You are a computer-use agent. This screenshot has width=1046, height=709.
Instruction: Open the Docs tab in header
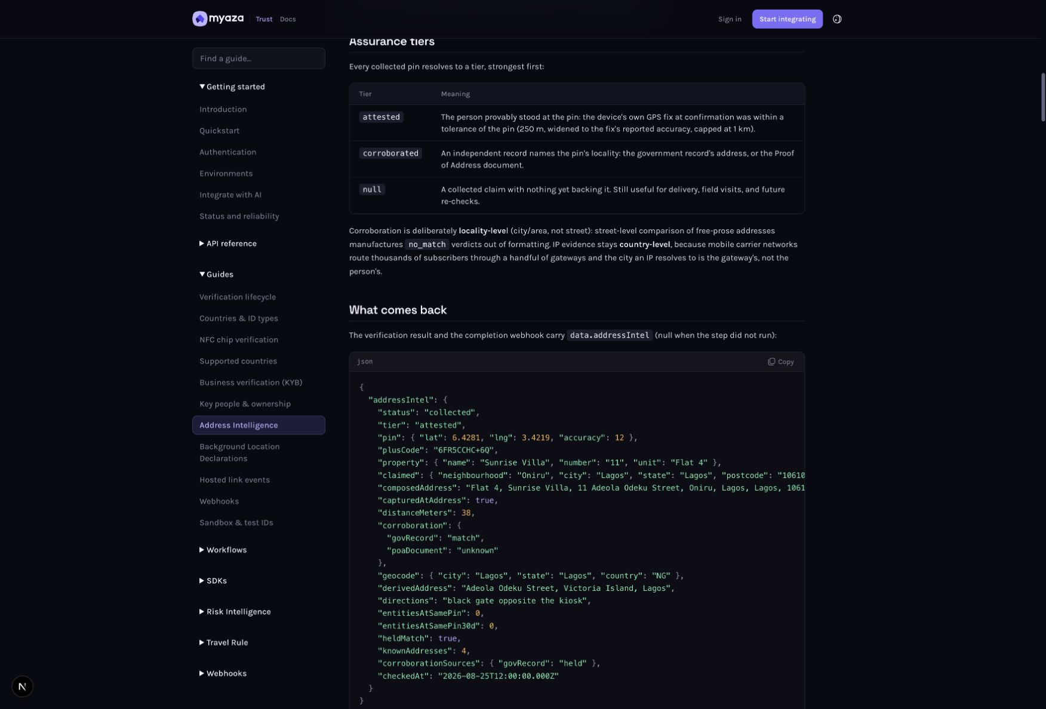tap(288, 19)
